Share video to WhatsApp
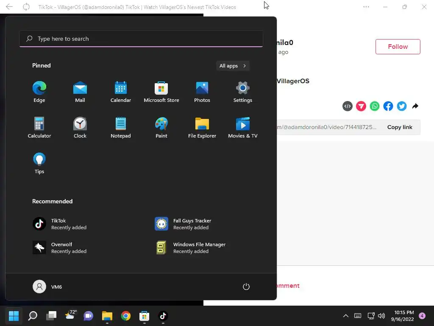 tap(375, 106)
